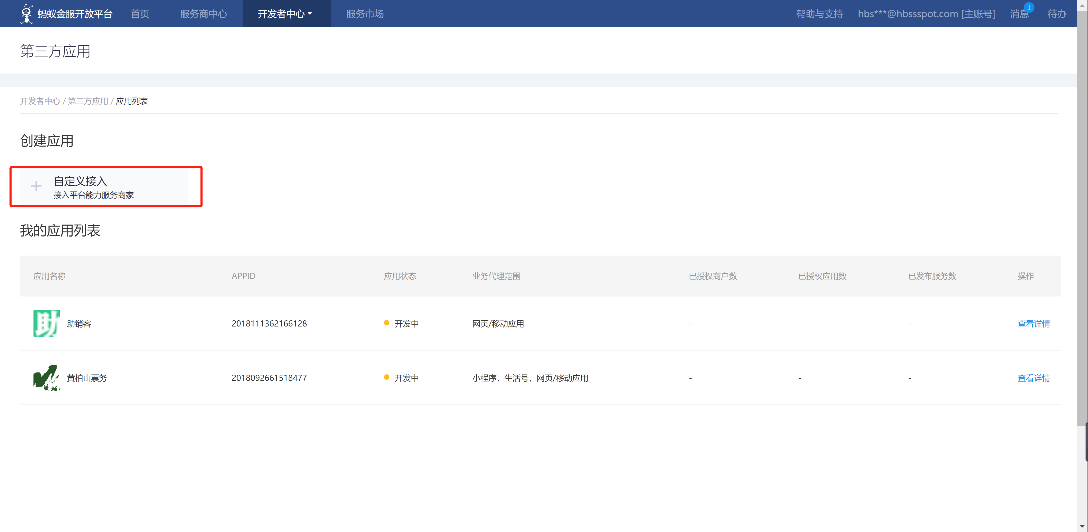The width and height of the screenshot is (1088, 532).
Task: Click 第三方应用 breadcrumb link
Action: pos(88,101)
